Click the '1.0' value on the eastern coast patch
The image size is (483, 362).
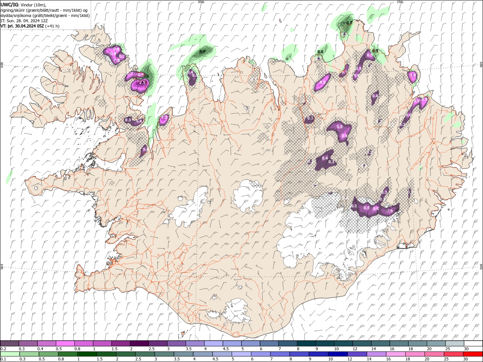click(413, 75)
